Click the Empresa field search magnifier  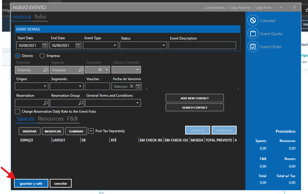pos(45,70)
